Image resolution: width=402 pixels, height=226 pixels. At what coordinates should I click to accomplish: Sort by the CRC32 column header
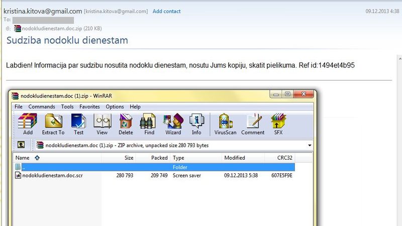pyautogui.click(x=279, y=158)
